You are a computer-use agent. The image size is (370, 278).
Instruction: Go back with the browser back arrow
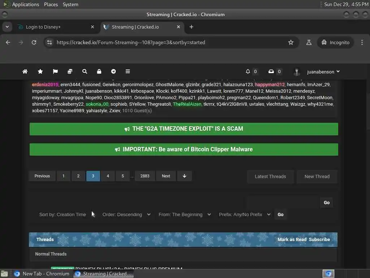8,42
